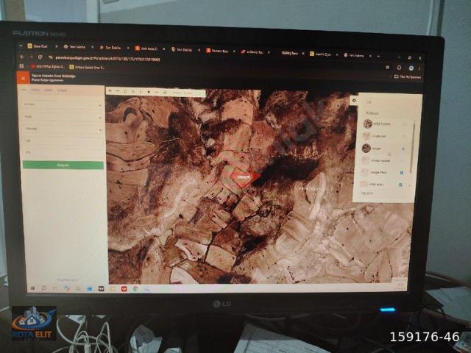Close the first browser tab

57,46
